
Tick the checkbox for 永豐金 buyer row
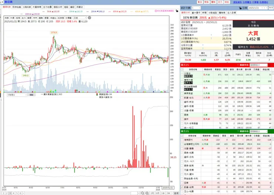click(182, 75)
